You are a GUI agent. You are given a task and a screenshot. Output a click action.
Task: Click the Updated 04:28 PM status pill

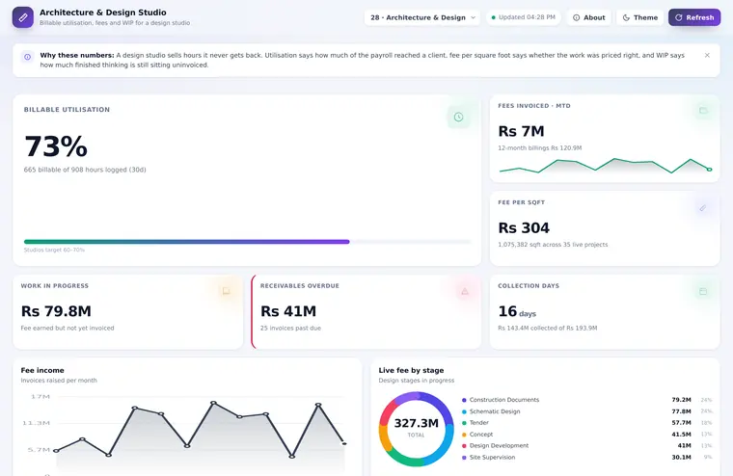pyautogui.click(x=523, y=17)
